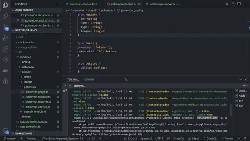Split the editor to the right

click(x=239, y=4)
